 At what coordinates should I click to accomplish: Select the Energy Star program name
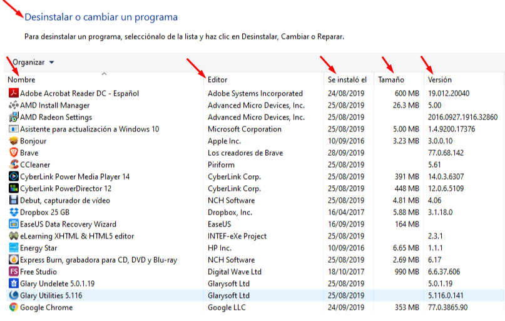38,248
